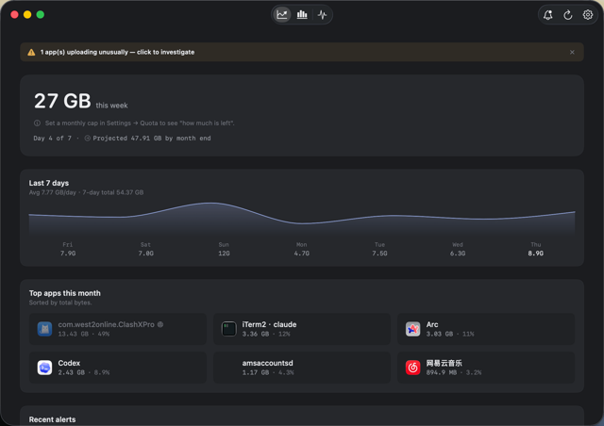Select the Fri 7.9G day in chart
This screenshot has height=426, width=604.
click(x=68, y=249)
